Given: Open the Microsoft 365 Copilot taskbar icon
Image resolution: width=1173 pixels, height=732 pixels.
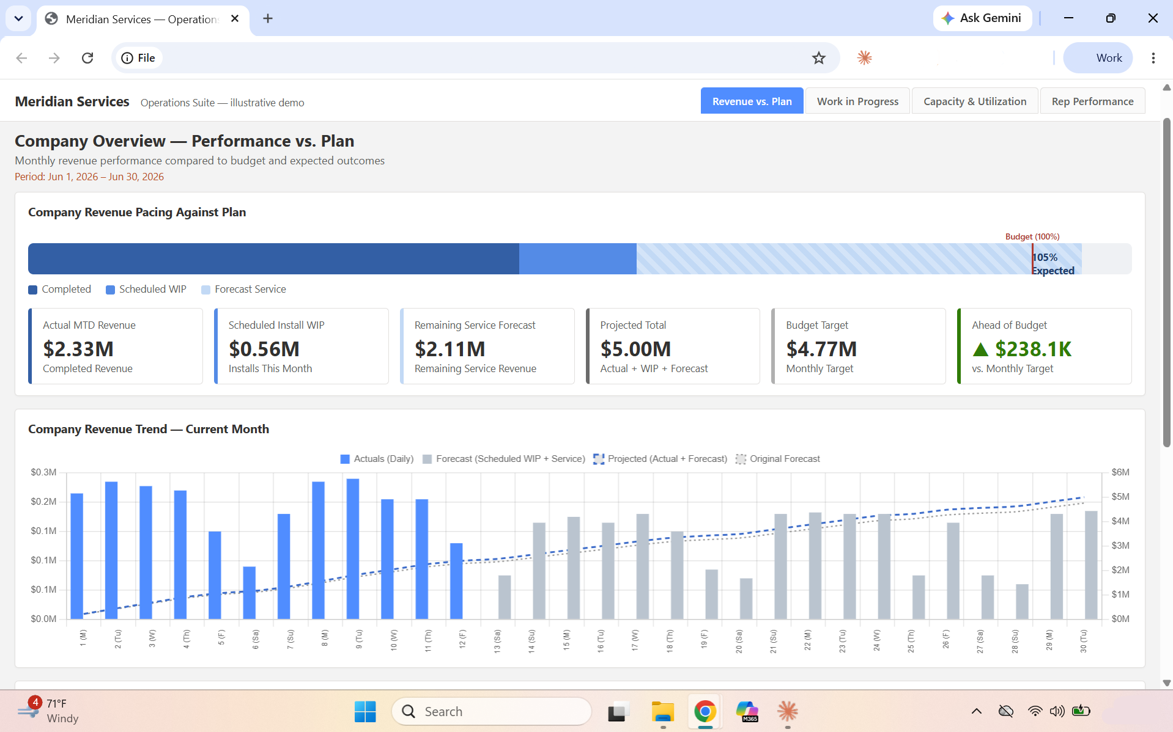Looking at the screenshot, I should 747,711.
